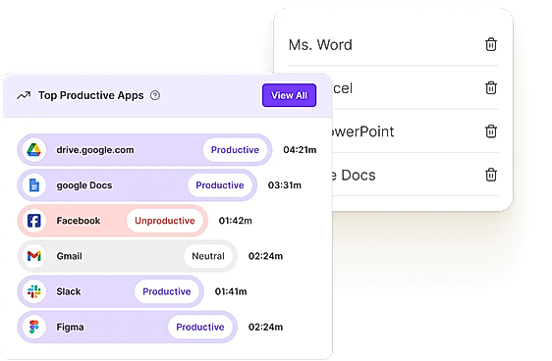Select the Slack app name
The width and height of the screenshot is (552, 361).
tap(69, 291)
